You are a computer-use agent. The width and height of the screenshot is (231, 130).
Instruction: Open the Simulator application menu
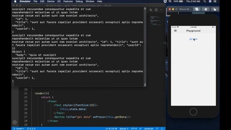point(25,1)
